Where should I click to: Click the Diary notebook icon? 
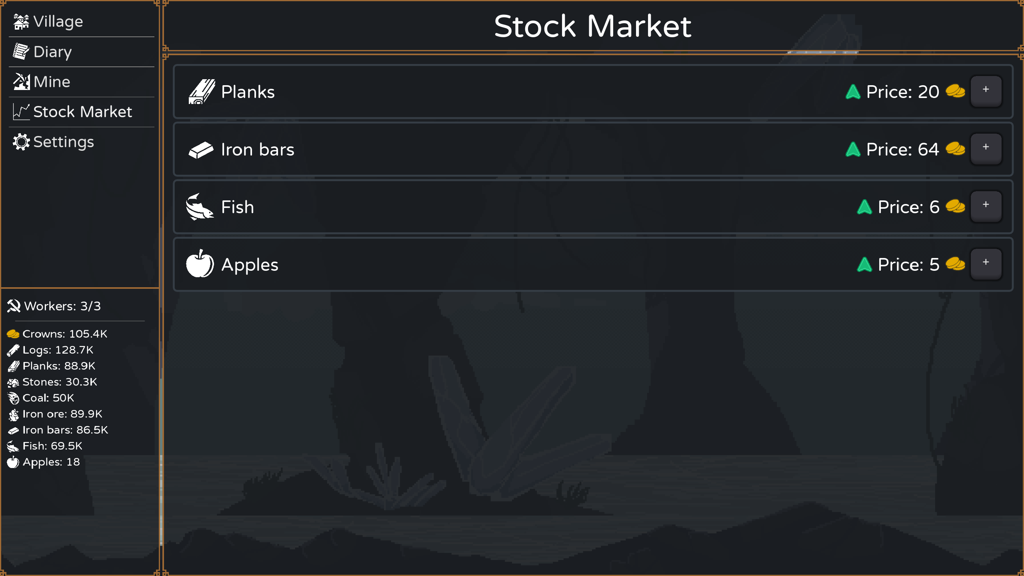(x=22, y=51)
